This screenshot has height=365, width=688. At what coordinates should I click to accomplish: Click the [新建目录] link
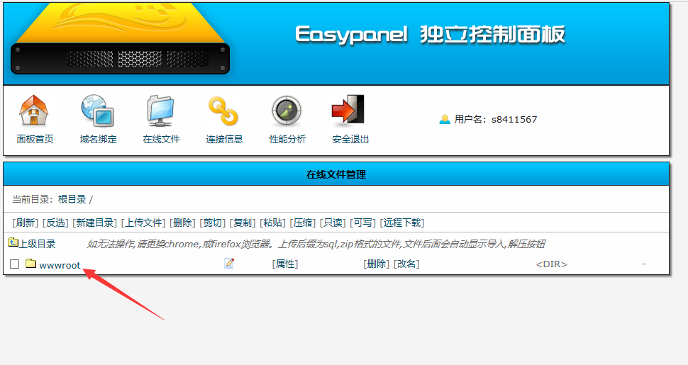coord(95,223)
